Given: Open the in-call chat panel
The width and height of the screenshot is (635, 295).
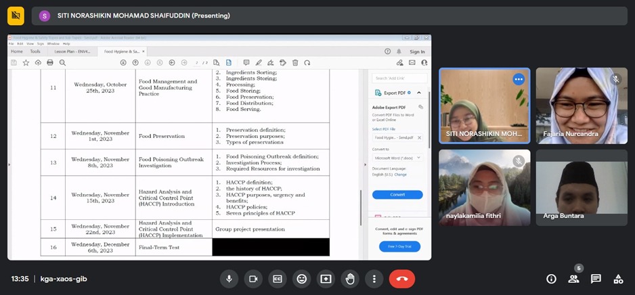Looking at the screenshot, I should click(596, 279).
